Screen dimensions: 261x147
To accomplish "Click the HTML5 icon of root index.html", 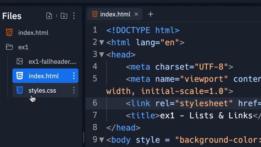I will (x=9, y=33).
